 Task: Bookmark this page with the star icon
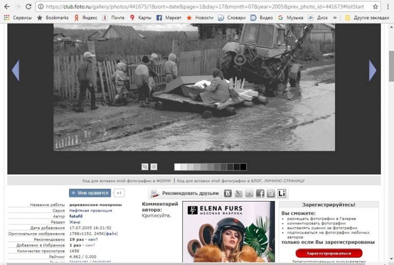click(375, 6)
